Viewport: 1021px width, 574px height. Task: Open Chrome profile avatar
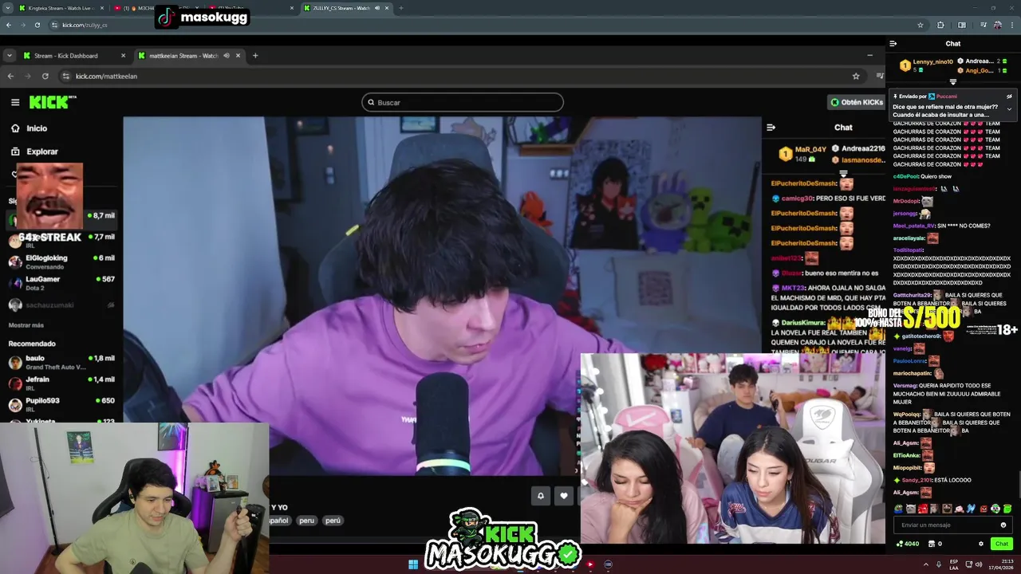pyautogui.click(x=998, y=25)
